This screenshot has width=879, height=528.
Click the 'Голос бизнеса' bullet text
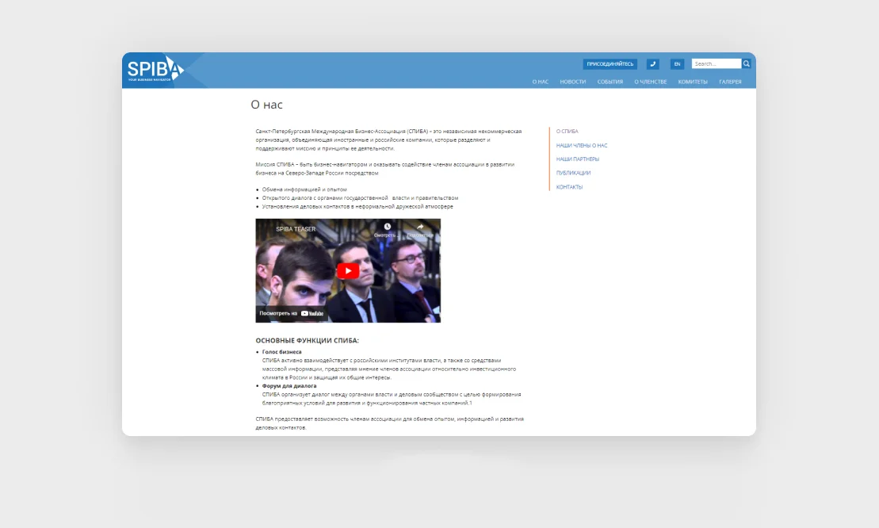(x=281, y=352)
